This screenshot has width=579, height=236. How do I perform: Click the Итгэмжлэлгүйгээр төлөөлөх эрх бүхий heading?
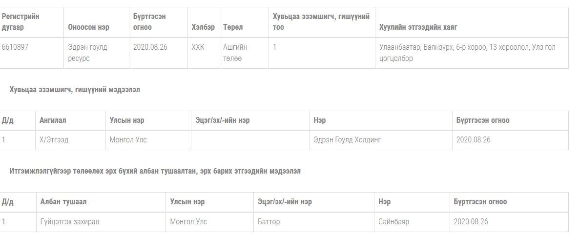[x=155, y=171]
